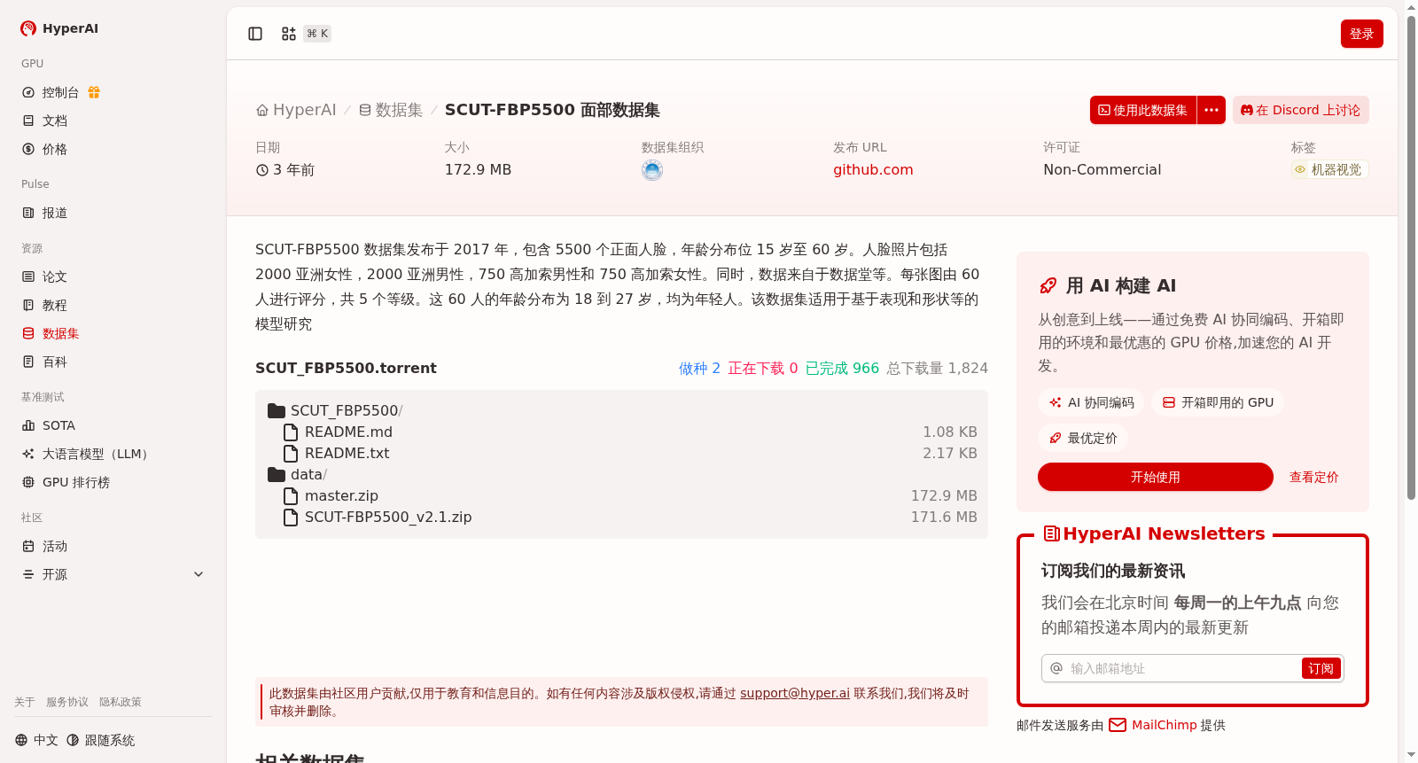Open the 服务协议 footer link

(x=67, y=702)
